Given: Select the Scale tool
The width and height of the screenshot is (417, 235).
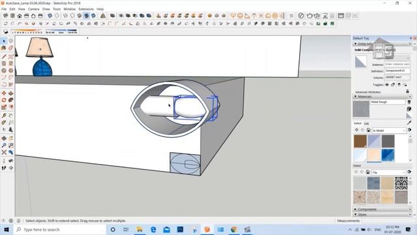Looking at the screenshot, I should coord(4,107).
